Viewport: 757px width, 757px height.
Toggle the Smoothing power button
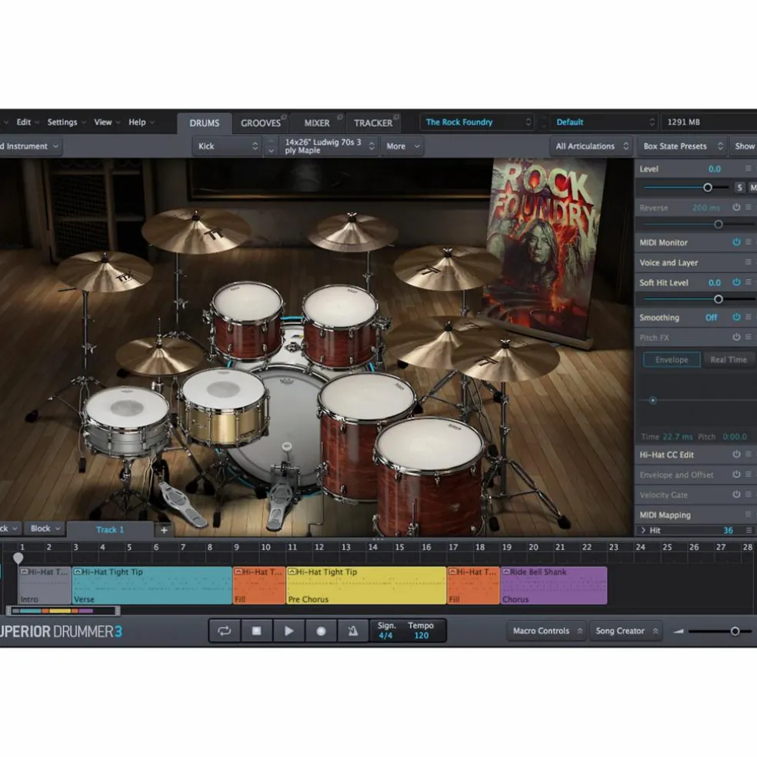click(x=736, y=317)
